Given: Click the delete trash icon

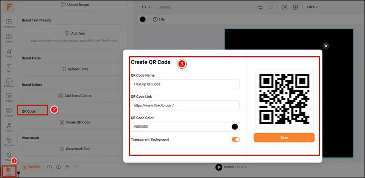Looking at the screenshot, I should tap(76, 167).
